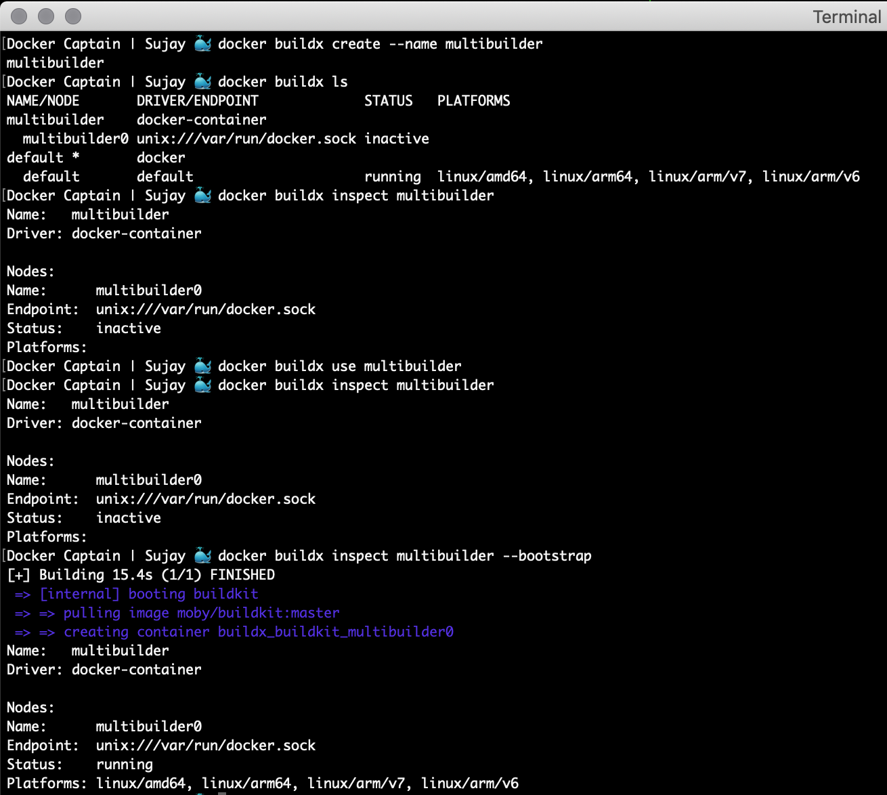The image size is (887, 795).
Task: Click the container name buildx_buildkit_multibuilder0
Action: click(x=336, y=631)
